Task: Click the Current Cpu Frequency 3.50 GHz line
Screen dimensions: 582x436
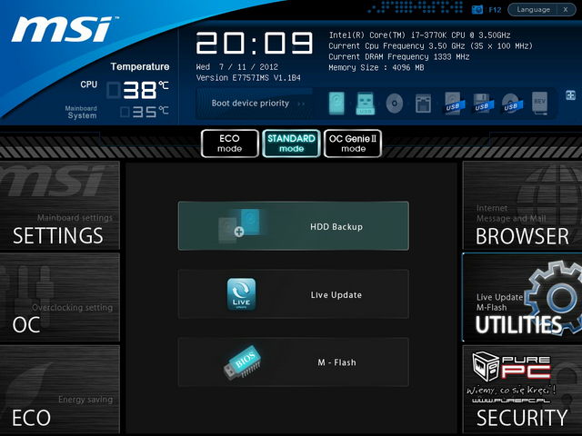Action: tap(430, 46)
